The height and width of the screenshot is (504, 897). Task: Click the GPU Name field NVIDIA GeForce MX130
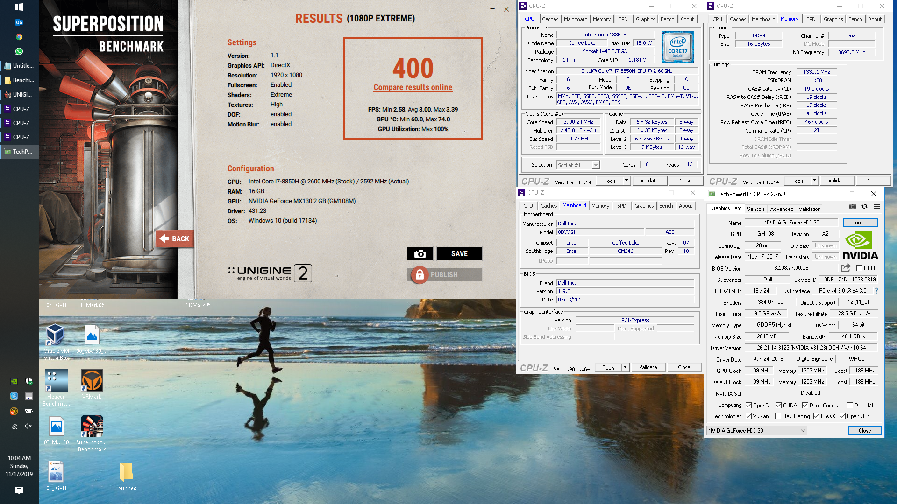(791, 223)
